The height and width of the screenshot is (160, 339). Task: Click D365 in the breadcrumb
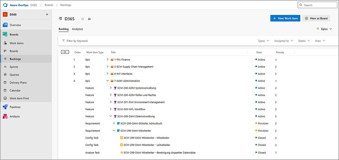pyautogui.click(x=34, y=5)
